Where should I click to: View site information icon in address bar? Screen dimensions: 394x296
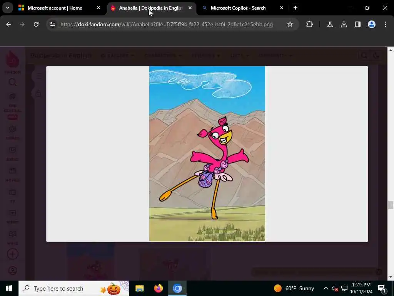pos(52,24)
